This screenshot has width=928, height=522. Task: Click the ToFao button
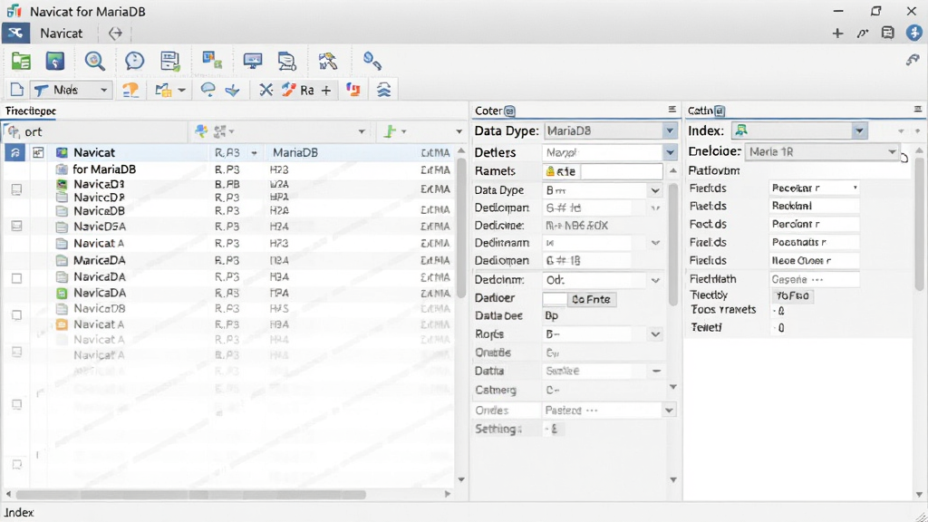[x=792, y=296]
